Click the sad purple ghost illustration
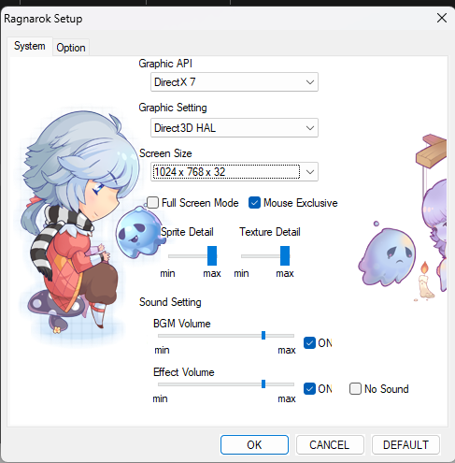Viewport: 455px width, 463px height. (387, 255)
